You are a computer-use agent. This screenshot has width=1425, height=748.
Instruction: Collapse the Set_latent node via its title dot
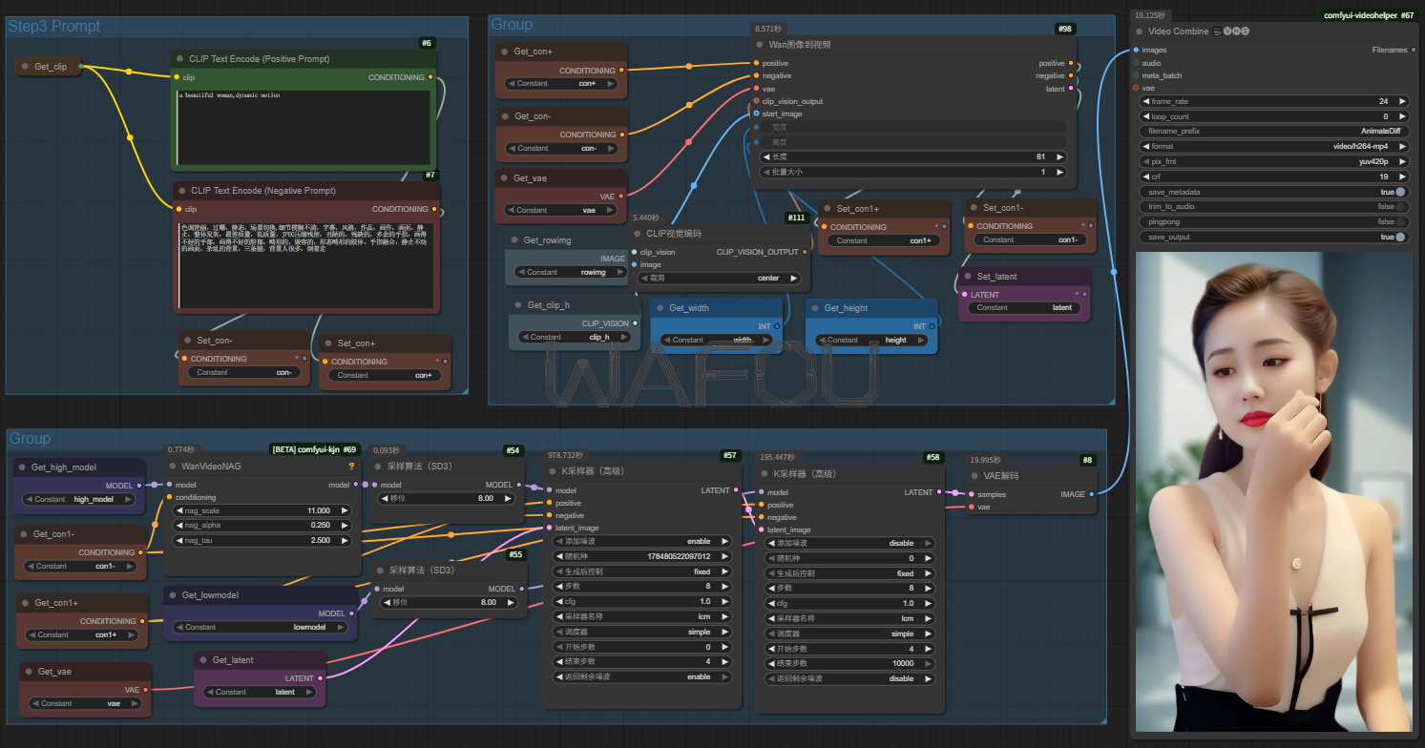click(x=968, y=277)
